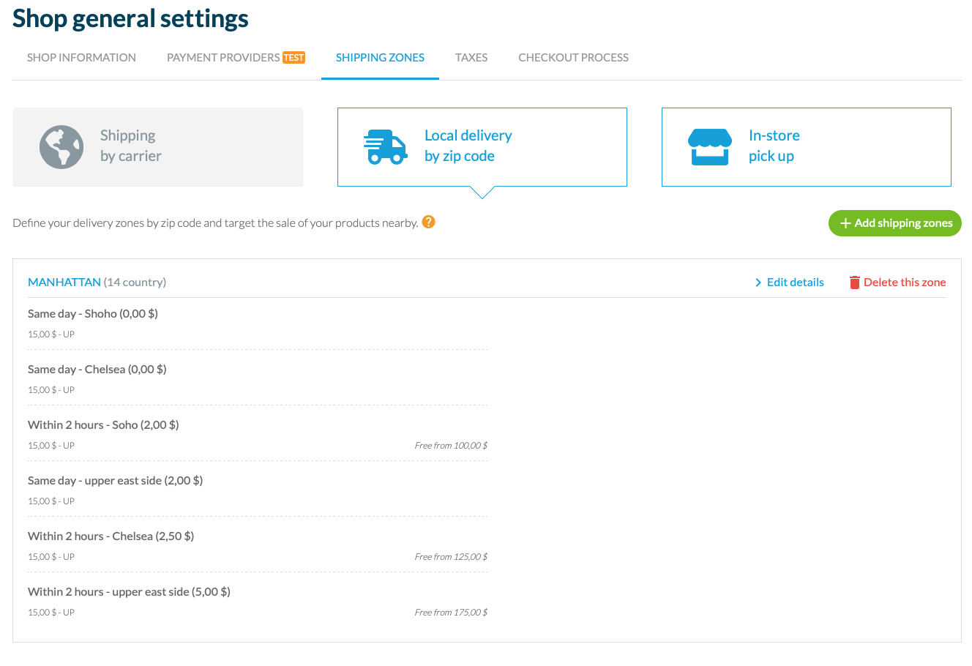Click the Free from 175,00 $ note
The width and height of the screenshot is (972, 666).
451,613
